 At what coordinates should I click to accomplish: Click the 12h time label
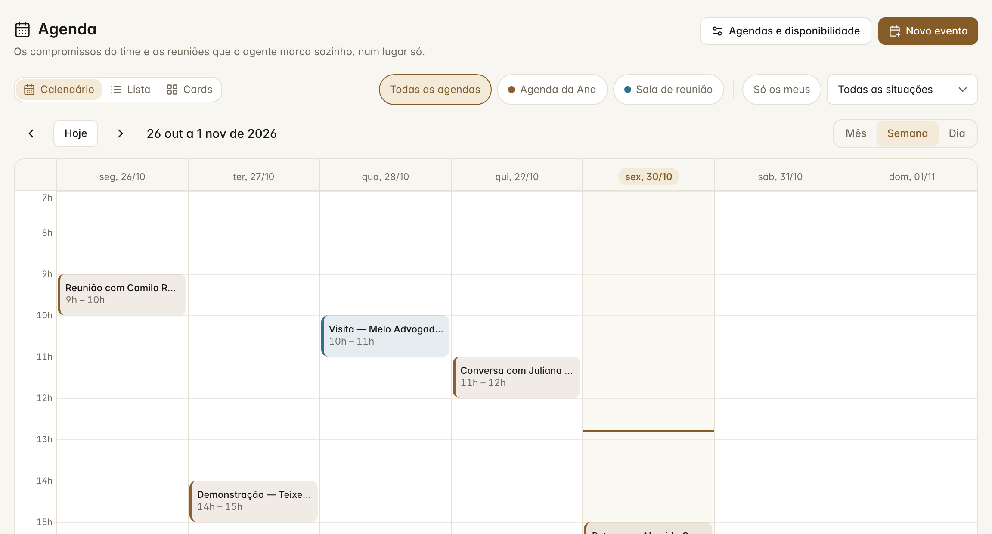[x=44, y=398]
